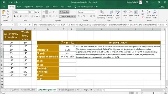Expand the formula bar

point(166,25)
